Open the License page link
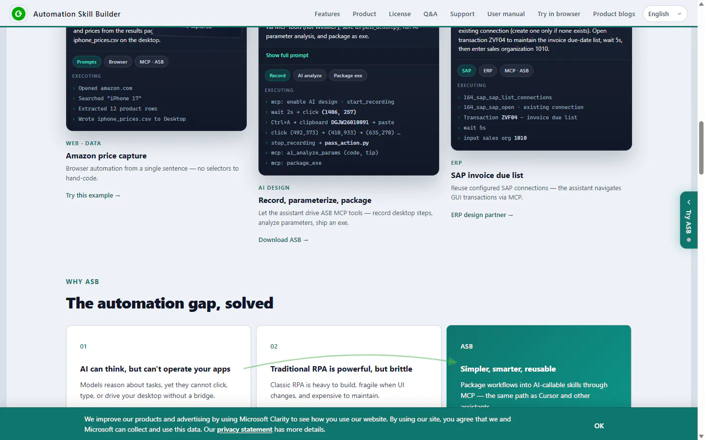Viewport: 705px width, 440px height. [399, 14]
